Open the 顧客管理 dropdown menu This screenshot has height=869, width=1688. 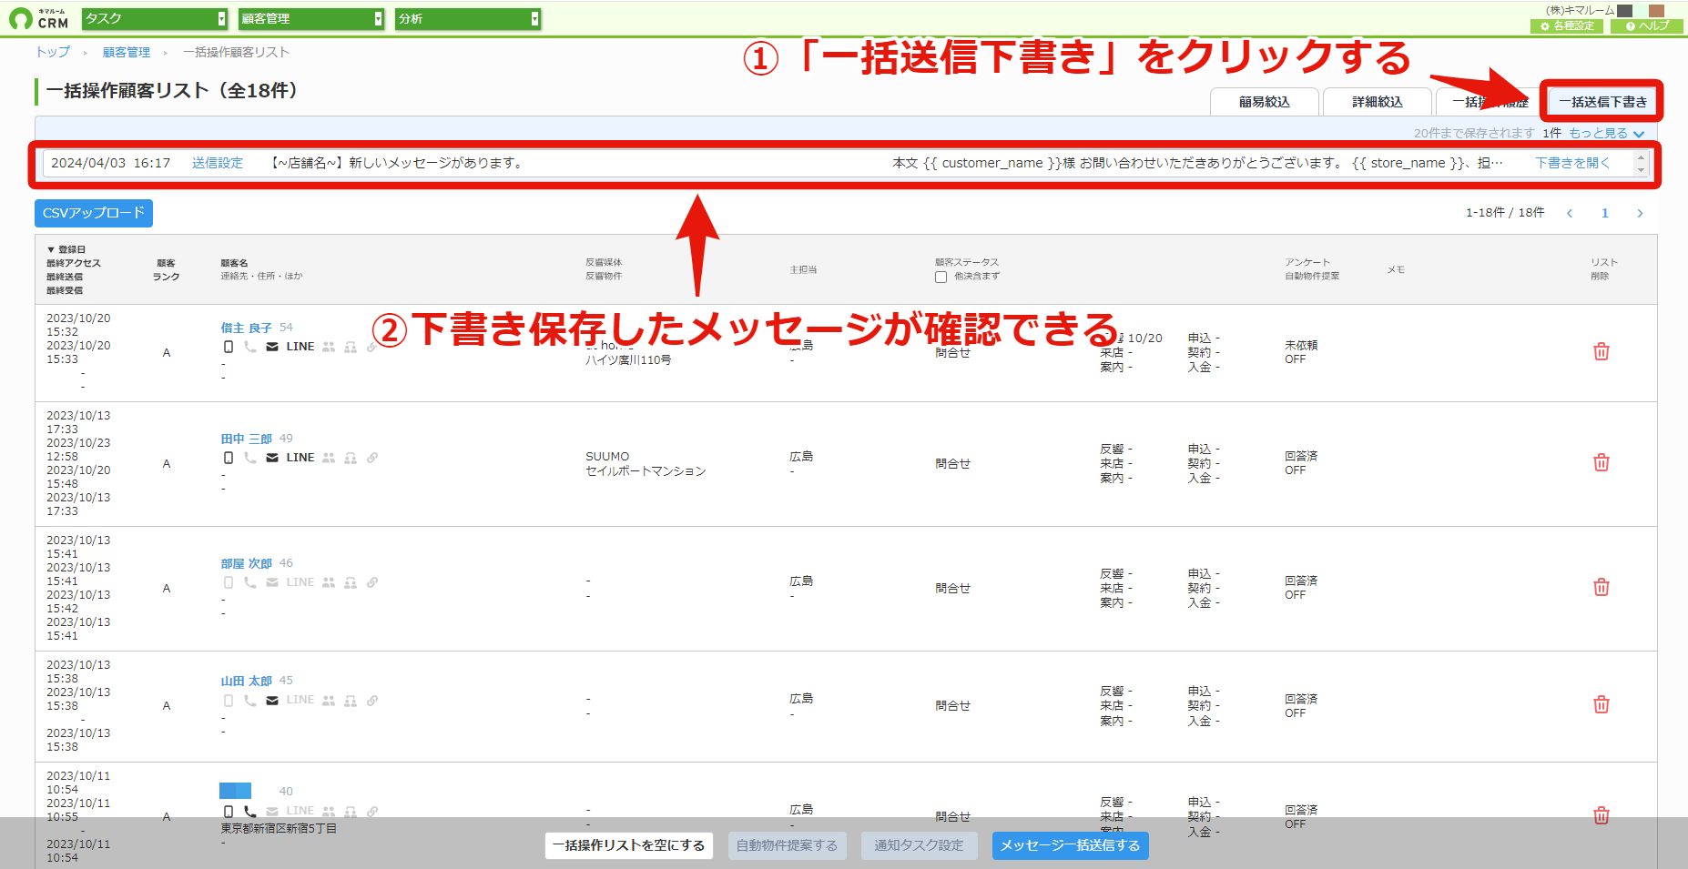point(311,18)
